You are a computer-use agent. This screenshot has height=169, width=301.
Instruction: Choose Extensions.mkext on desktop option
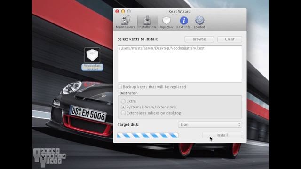click(x=123, y=113)
